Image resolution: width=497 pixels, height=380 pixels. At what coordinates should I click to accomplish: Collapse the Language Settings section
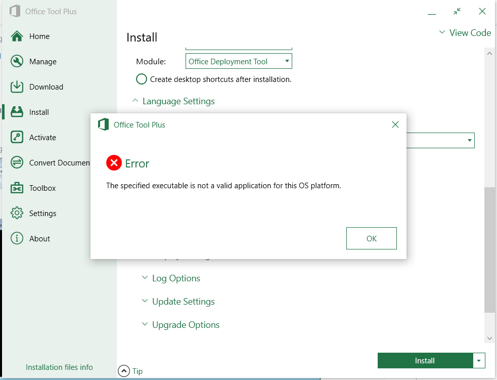point(174,101)
